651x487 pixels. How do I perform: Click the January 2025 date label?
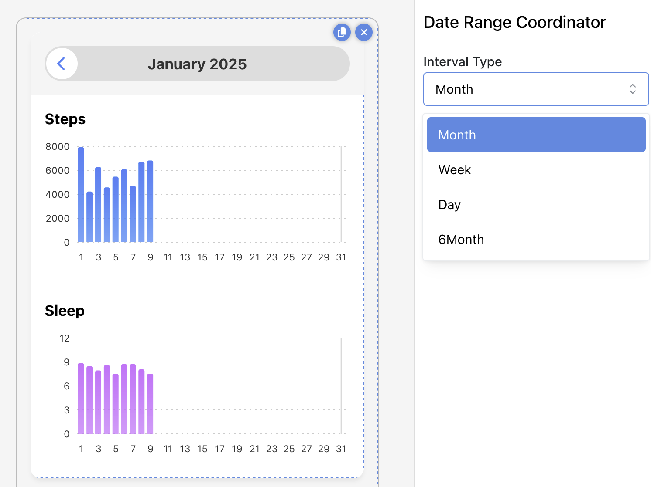[x=197, y=64]
